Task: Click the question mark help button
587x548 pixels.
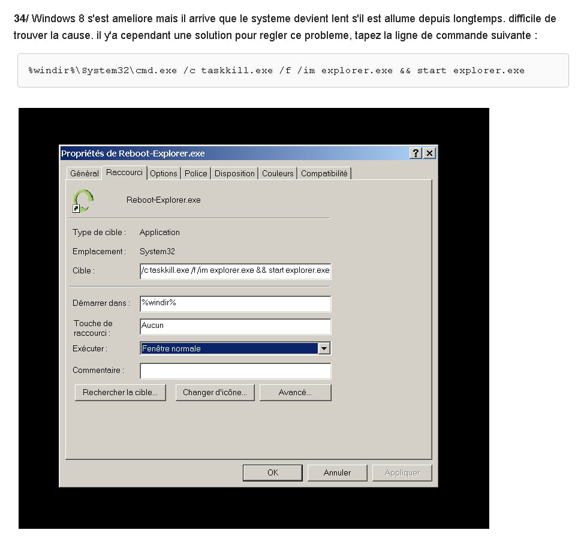Action: tap(416, 153)
